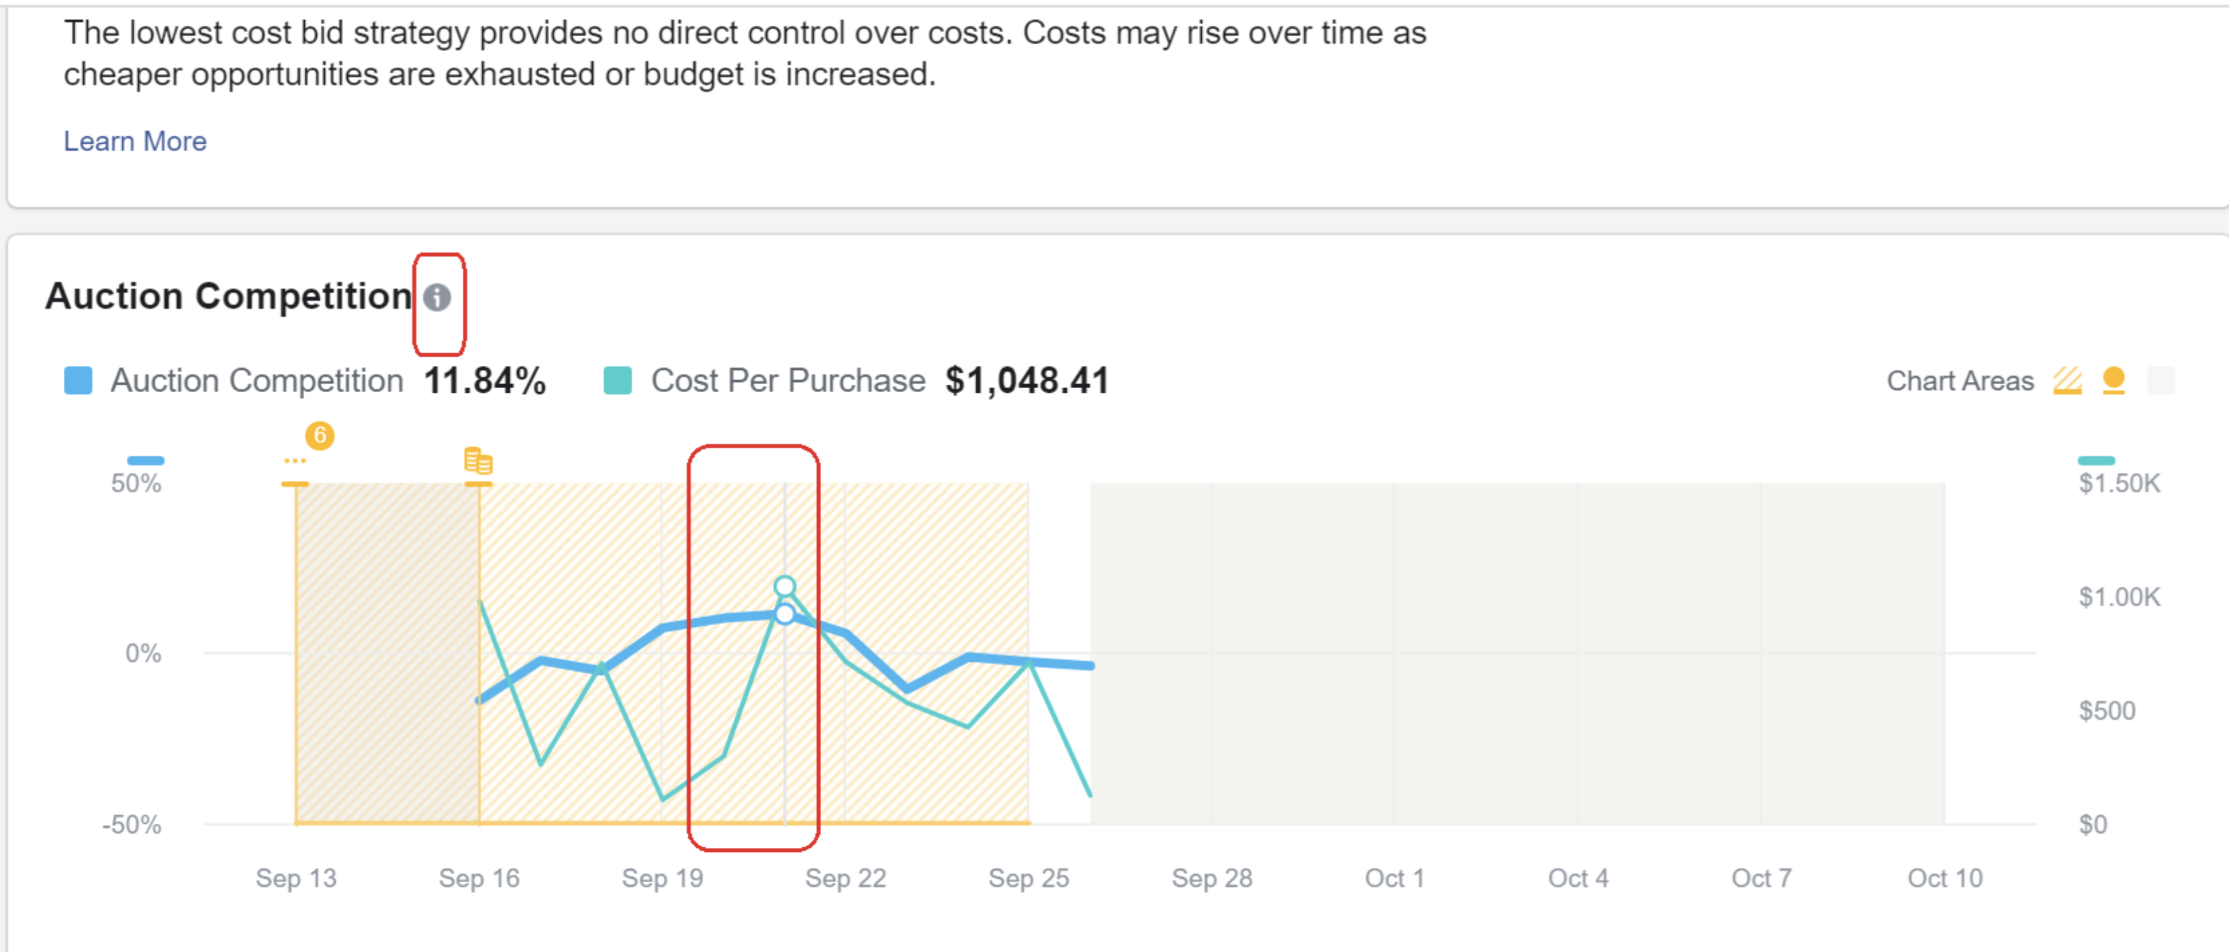Toggle the orange dot chart area icon
Screen dimensions: 2229x952
click(x=2114, y=381)
